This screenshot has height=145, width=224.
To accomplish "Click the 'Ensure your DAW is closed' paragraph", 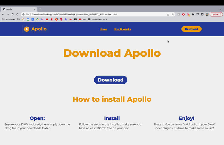I will (x=37, y=126).
